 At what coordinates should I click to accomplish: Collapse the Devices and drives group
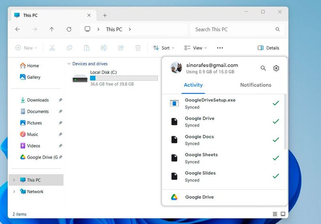(x=69, y=64)
